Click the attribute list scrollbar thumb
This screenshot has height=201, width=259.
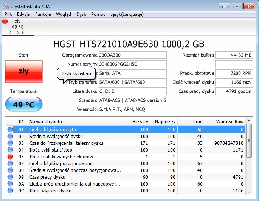249,141
